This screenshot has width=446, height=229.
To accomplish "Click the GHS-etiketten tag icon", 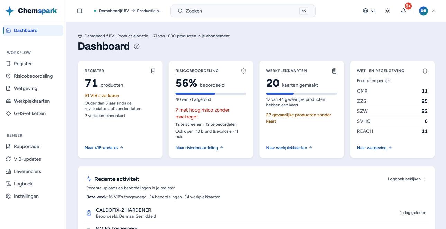I will pyautogui.click(x=8, y=113).
